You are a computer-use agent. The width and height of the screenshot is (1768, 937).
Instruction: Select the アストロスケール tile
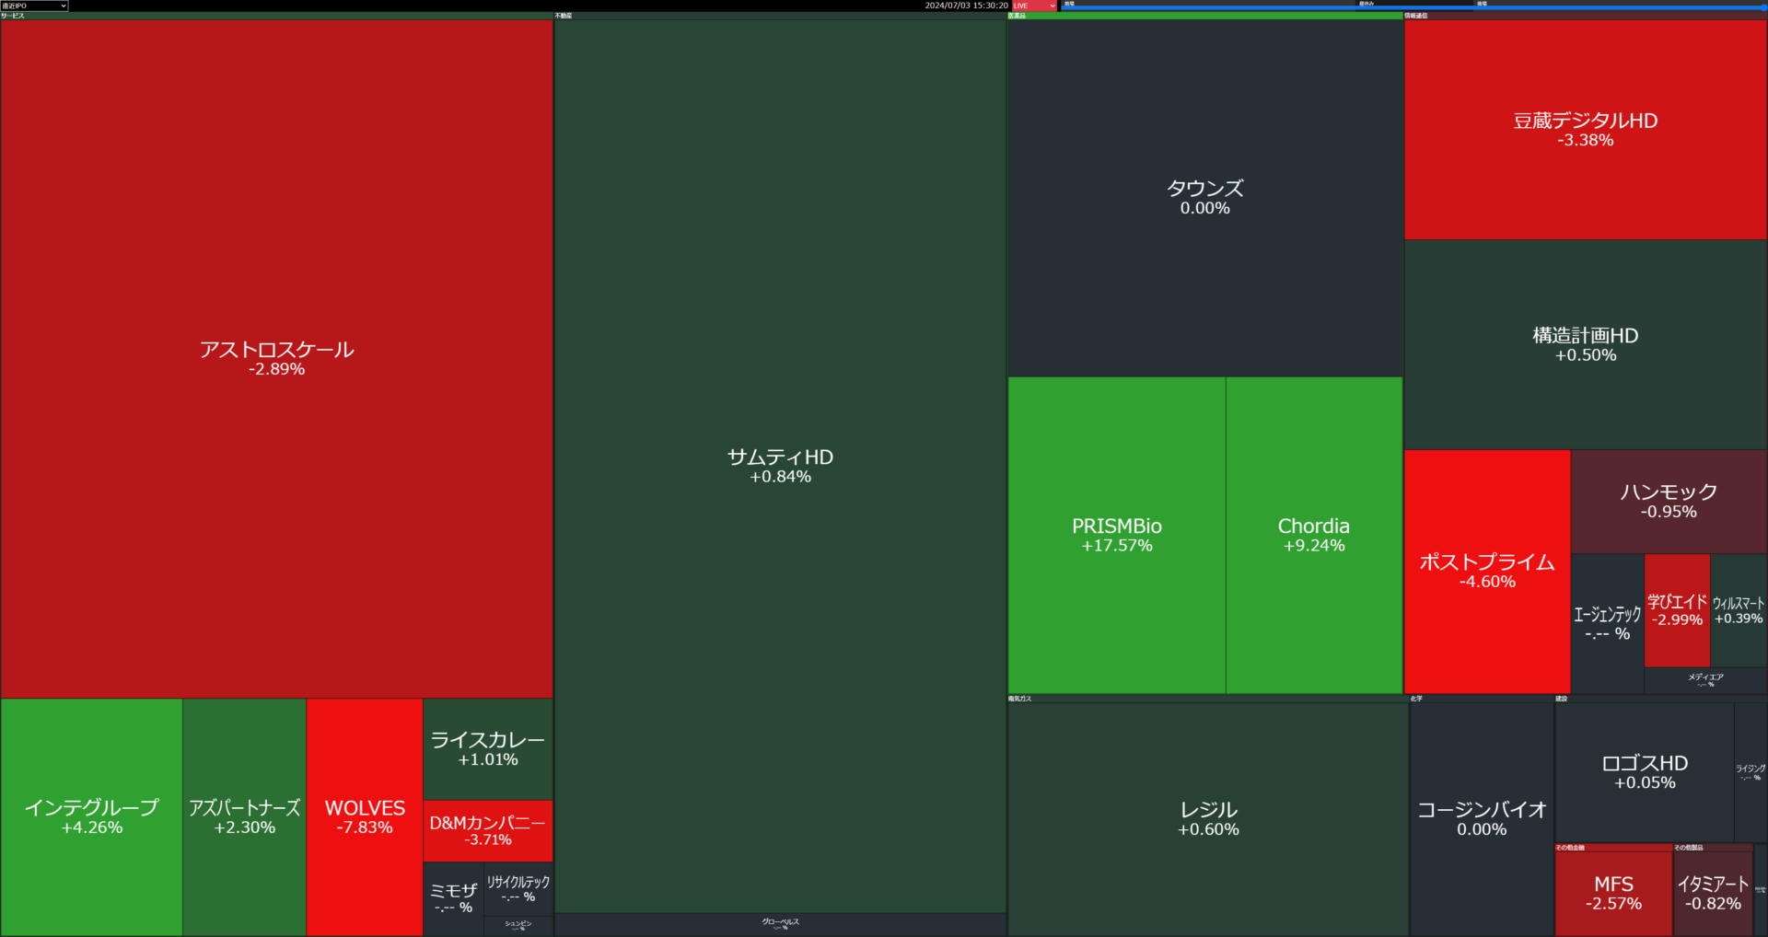(x=276, y=358)
